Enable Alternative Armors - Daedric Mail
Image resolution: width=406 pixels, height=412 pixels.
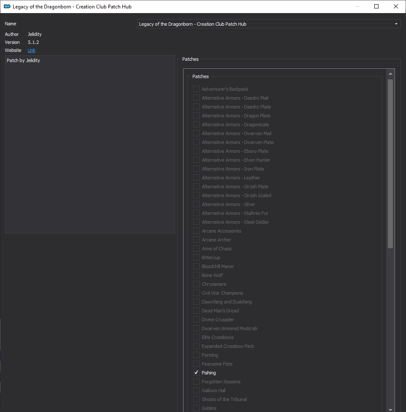(x=196, y=98)
